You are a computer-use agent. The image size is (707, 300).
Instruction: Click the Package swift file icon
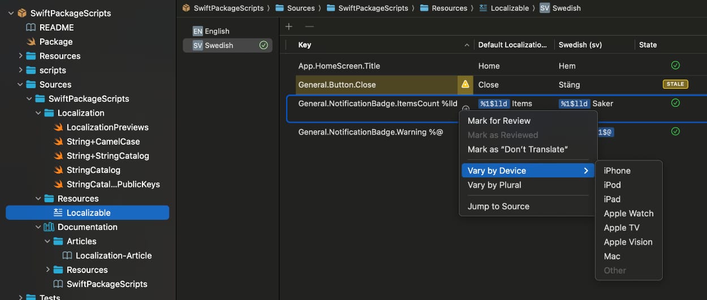31,41
